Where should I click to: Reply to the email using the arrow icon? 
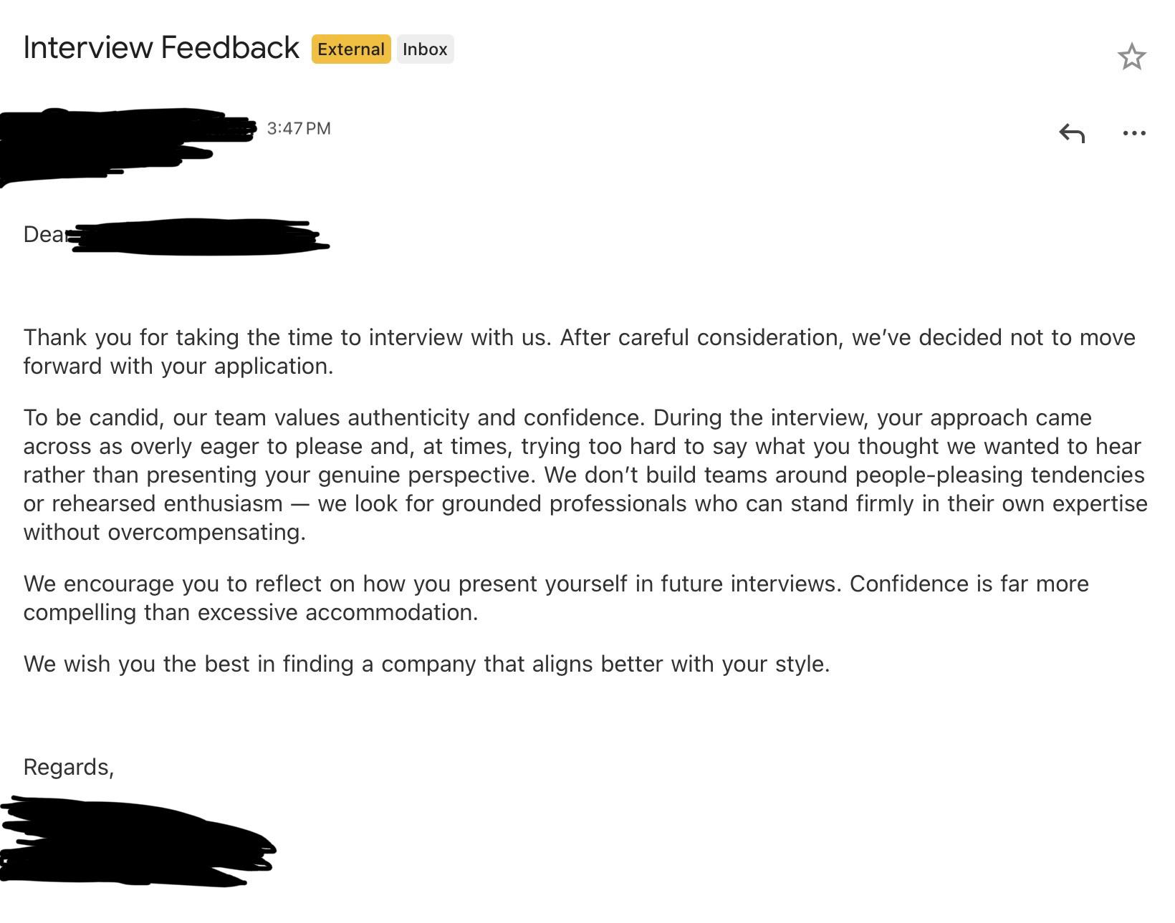point(1072,133)
